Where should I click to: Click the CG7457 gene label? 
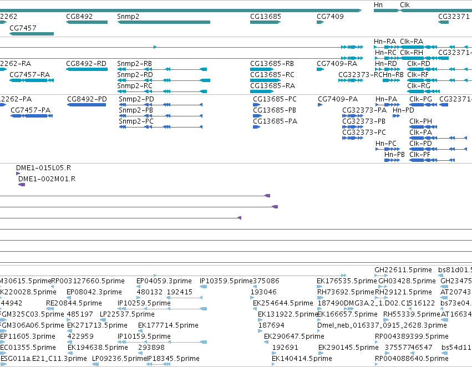pyautogui.click(x=23, y=28)
